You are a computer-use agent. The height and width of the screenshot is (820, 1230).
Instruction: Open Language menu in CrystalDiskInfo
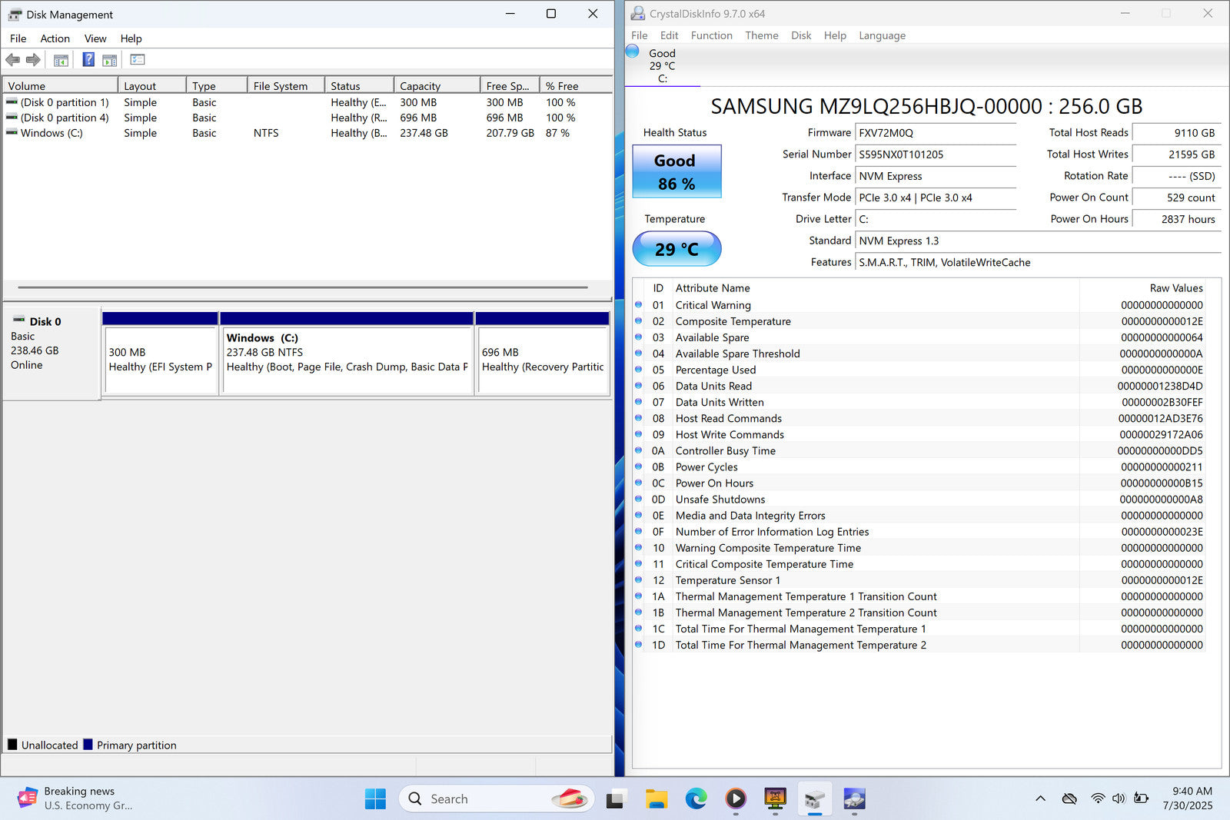[x=882, y=35]
